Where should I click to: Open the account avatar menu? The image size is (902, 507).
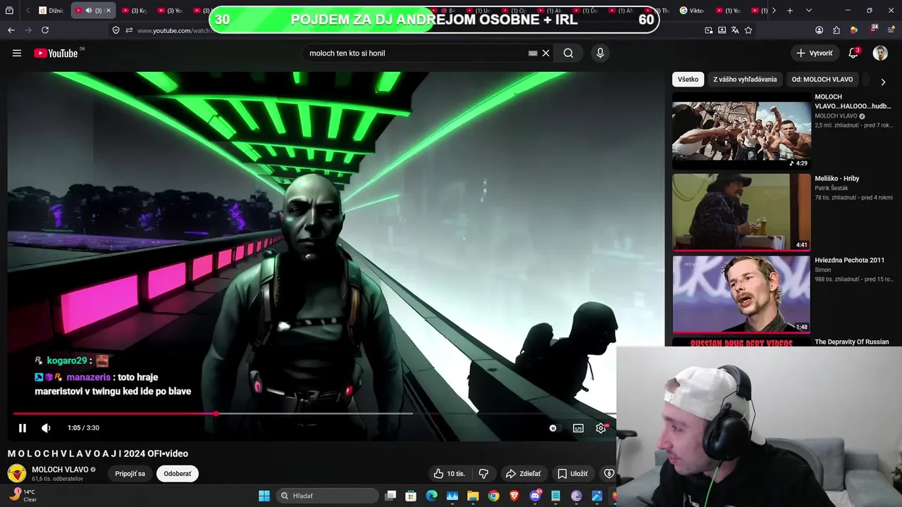880,53
